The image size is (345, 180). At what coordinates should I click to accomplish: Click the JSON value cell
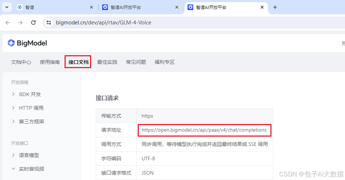click(205, 173)
